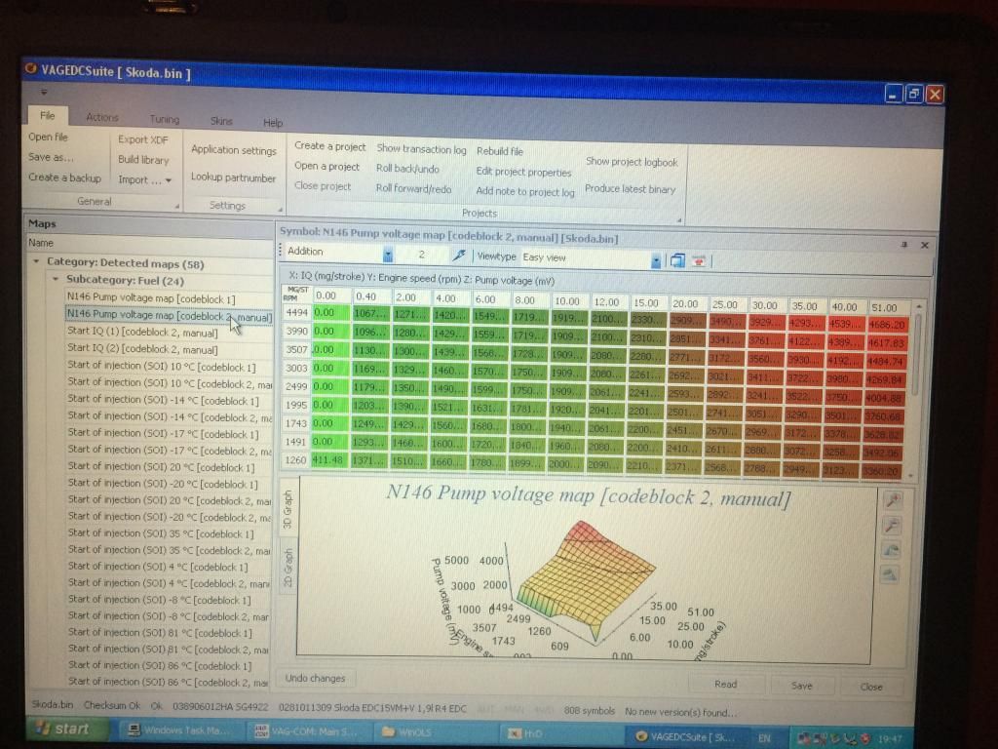Open Application settings
Viewport: 998px width, 749px height.
pyautogui.click(x=234, y=150)
